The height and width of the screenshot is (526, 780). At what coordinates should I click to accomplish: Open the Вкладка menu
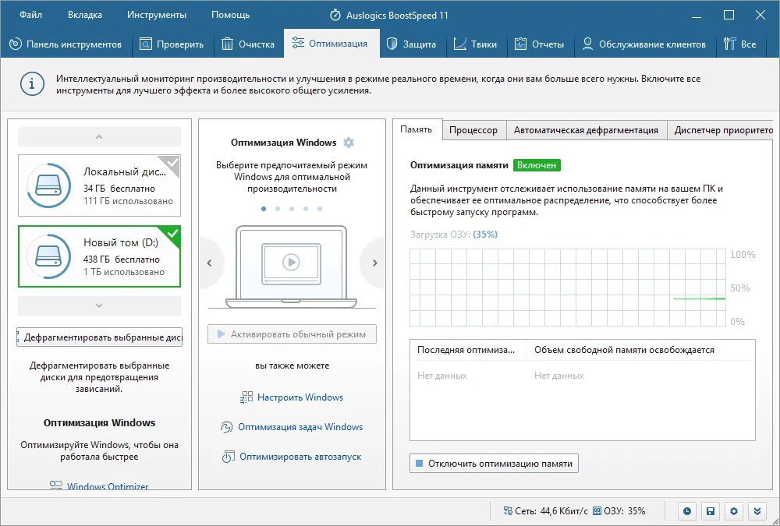(x=85, y=15)
